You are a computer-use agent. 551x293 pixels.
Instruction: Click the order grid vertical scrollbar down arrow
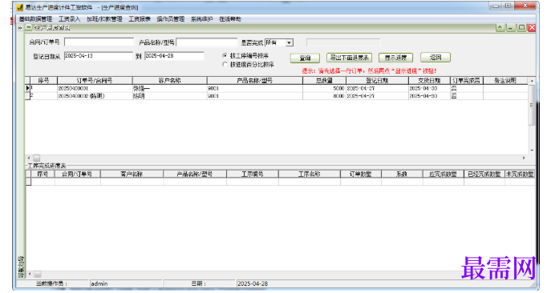click(x=532, y=151)
